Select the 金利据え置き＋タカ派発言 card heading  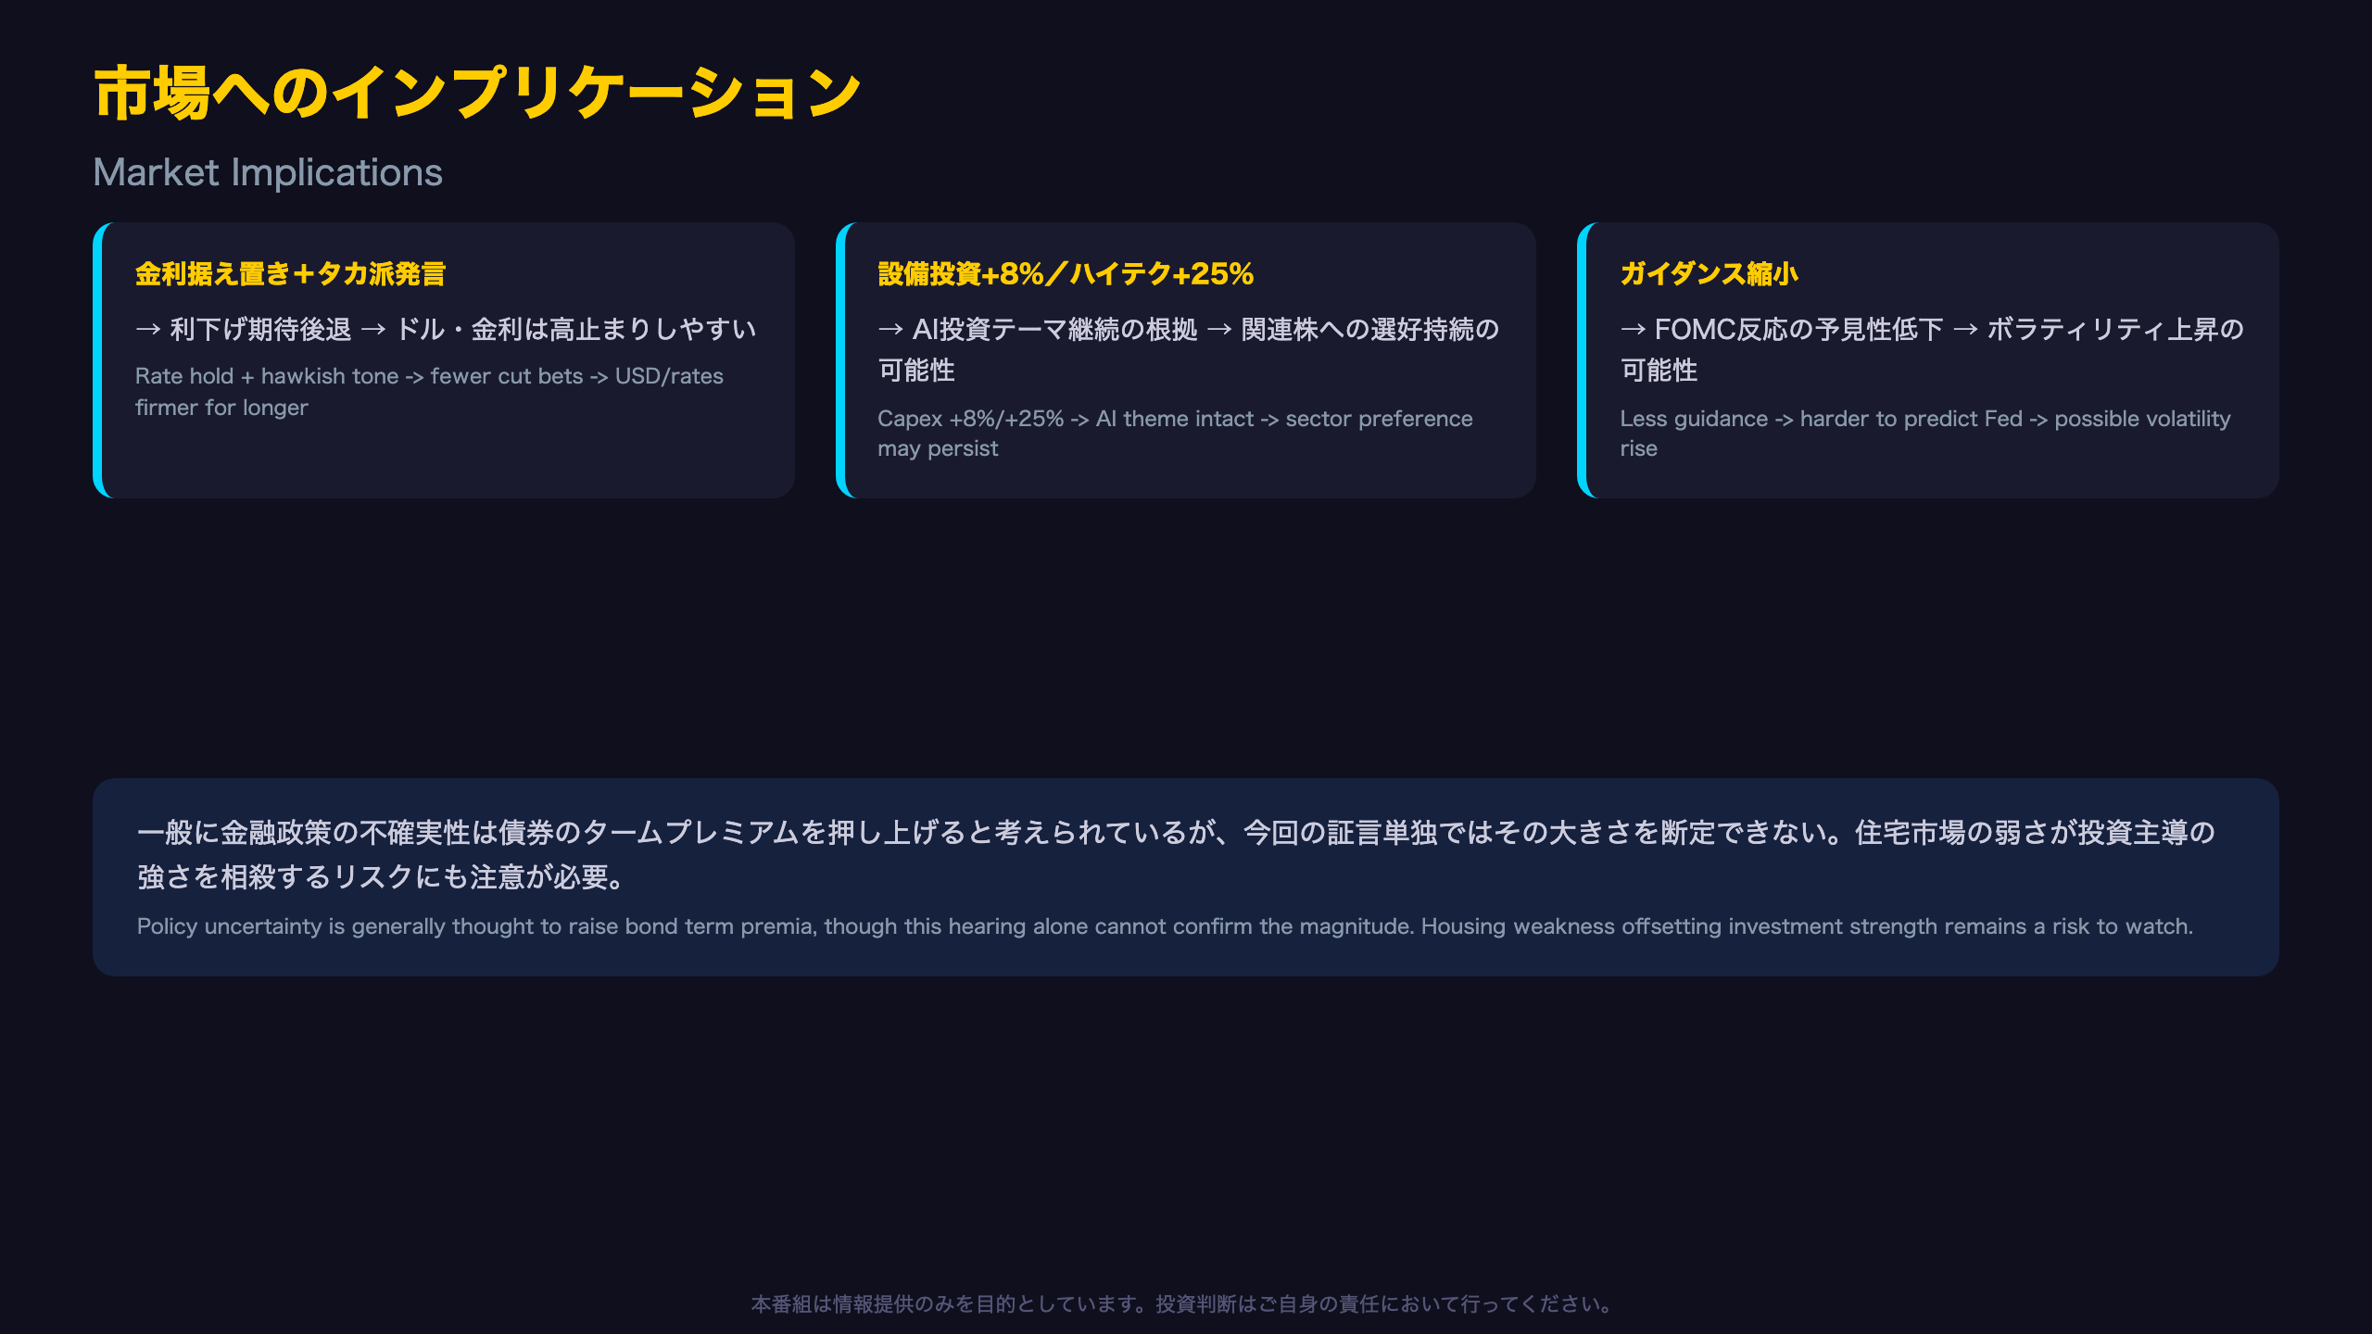pyautogui.click(x=290, y=274)
